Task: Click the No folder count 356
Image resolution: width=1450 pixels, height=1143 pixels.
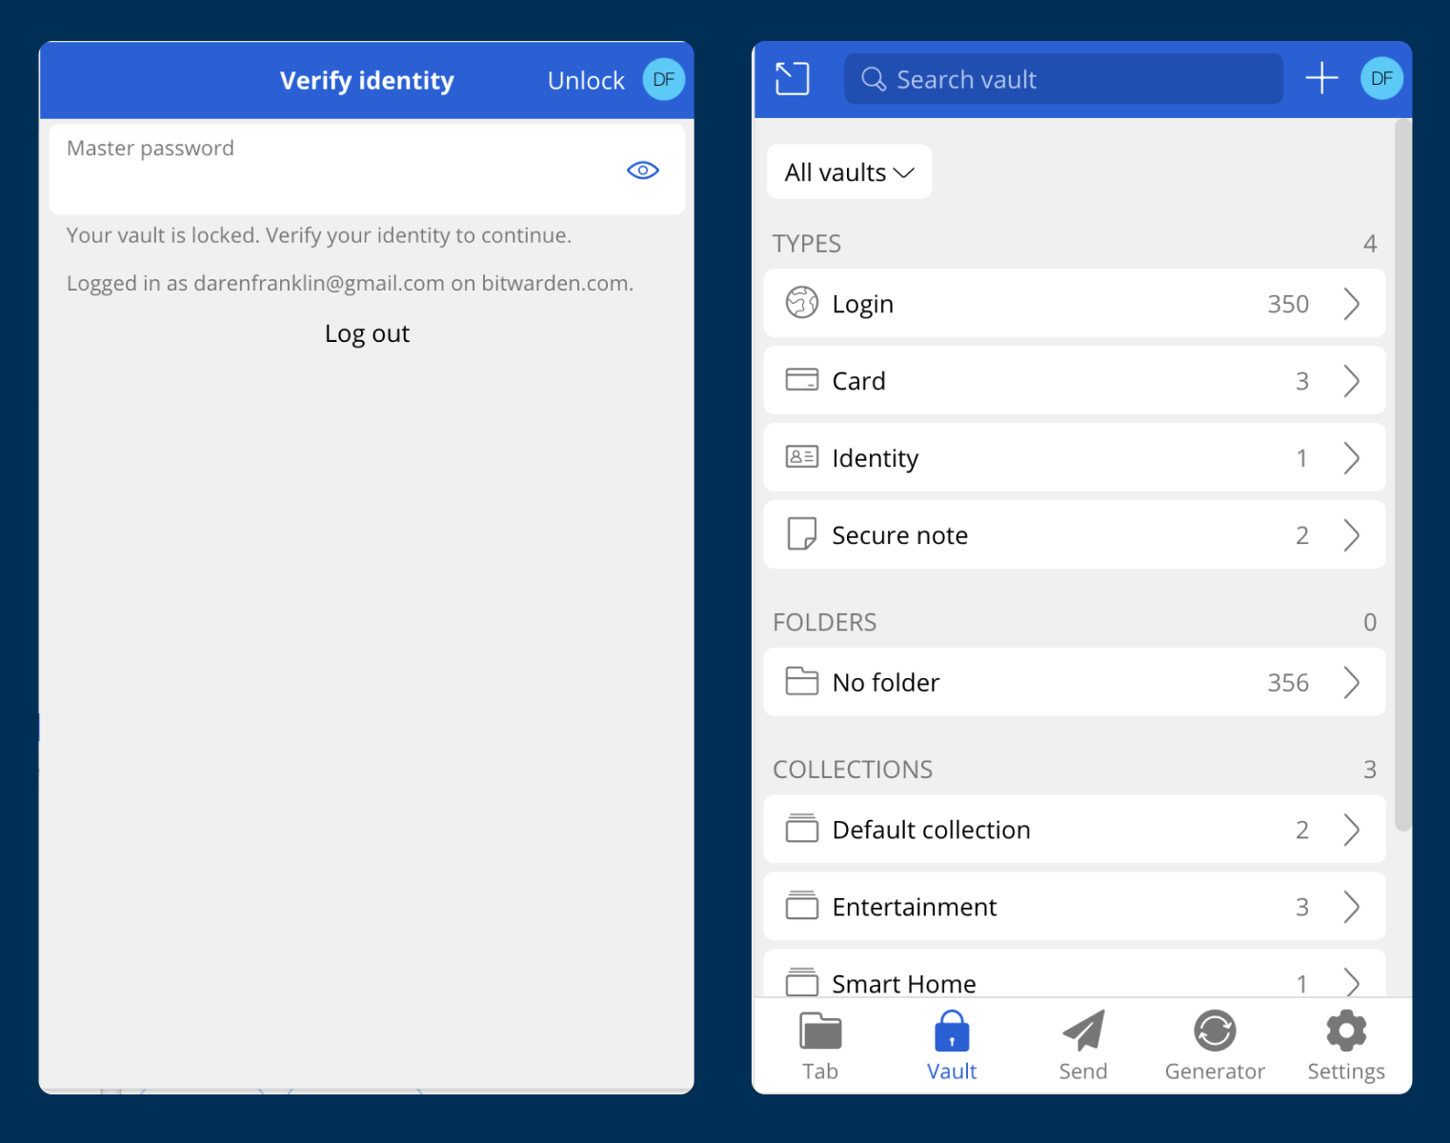Action: 1288,682
